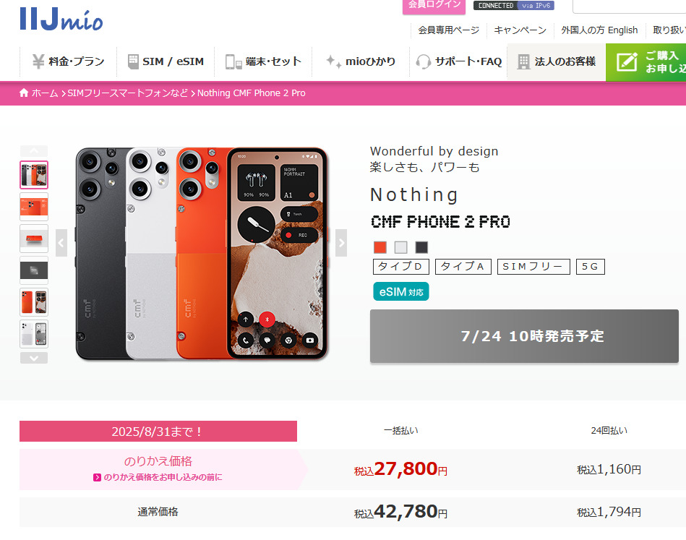Click the home icon in breadcrumb
The image size is (686, 540).
[x=25, y=93]
